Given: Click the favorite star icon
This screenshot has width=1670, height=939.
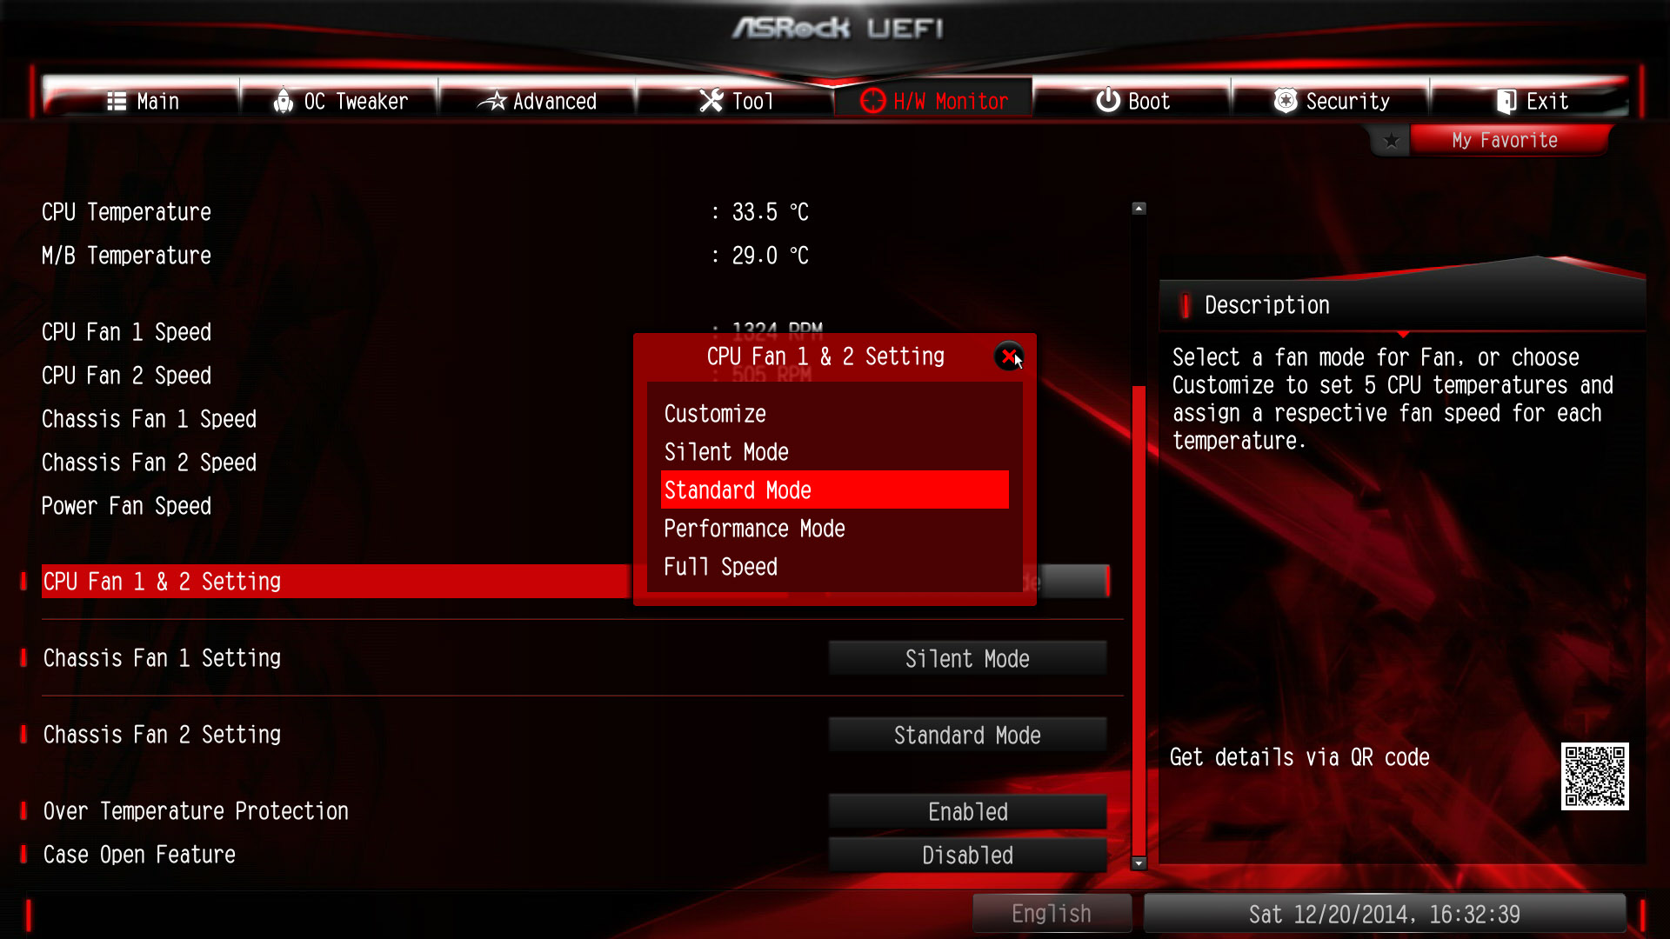Looking at the screenshot, I should click(1391, 141).
